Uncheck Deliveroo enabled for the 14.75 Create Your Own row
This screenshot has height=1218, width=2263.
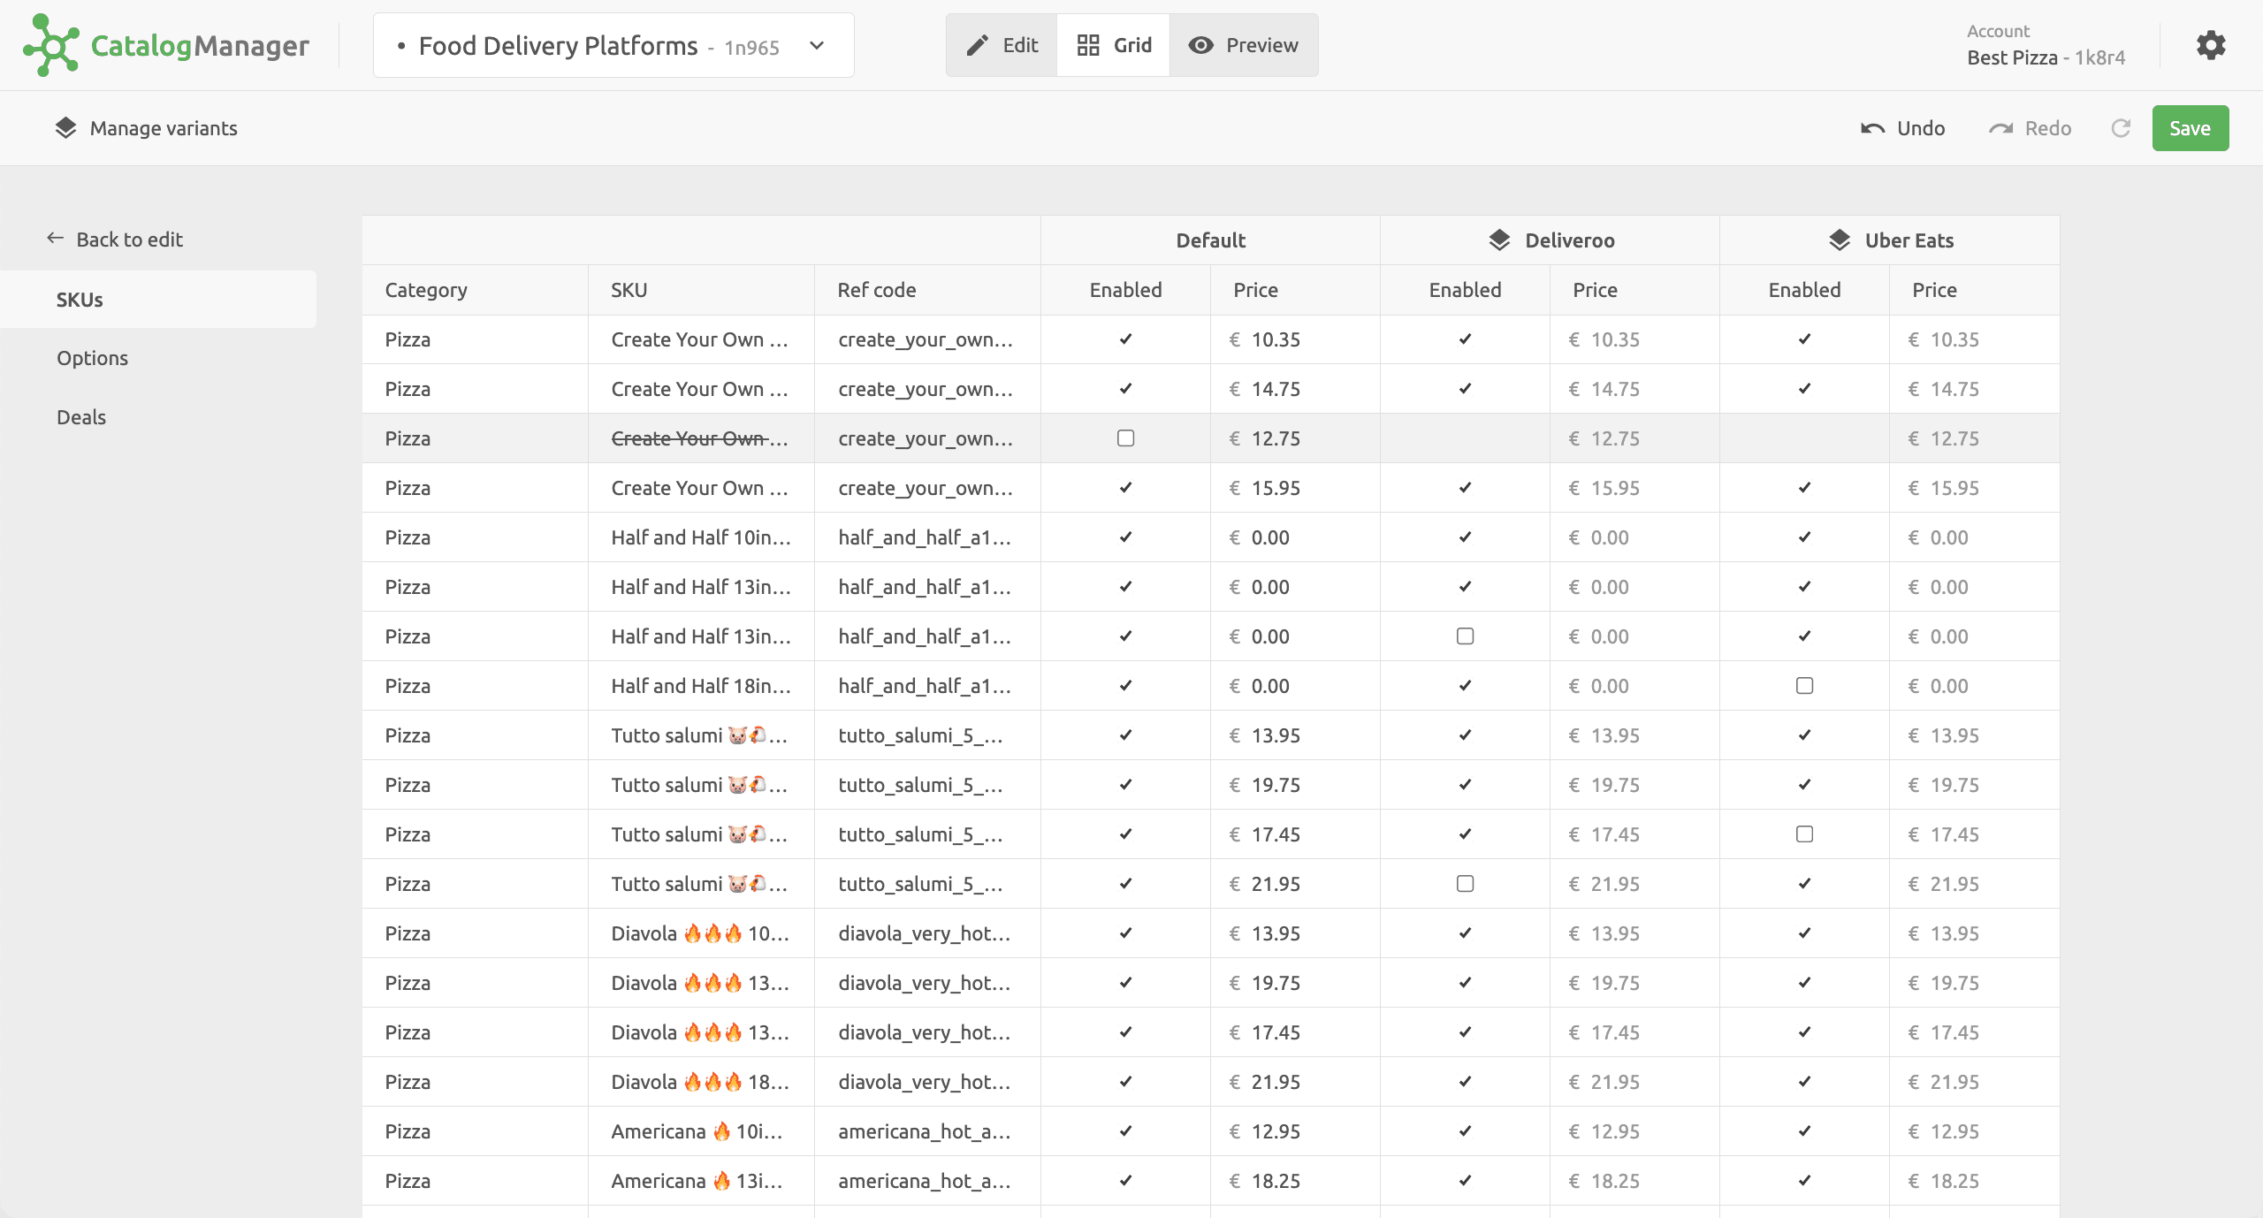click(1465, 389)
